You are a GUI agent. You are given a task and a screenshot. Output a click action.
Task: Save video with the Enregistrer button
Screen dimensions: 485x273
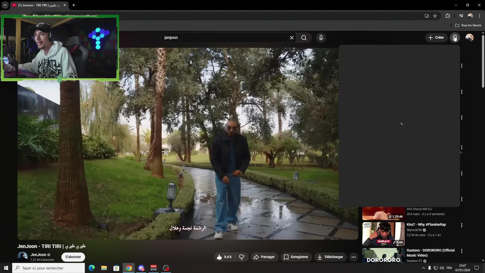tap(296, 257)
